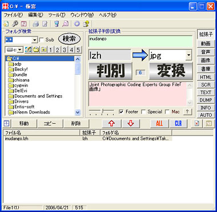The width and height of the screenshot is (217, 212).
Task: Click the paintbrush icon beside drive selector
Action: (x=28, y=50)
